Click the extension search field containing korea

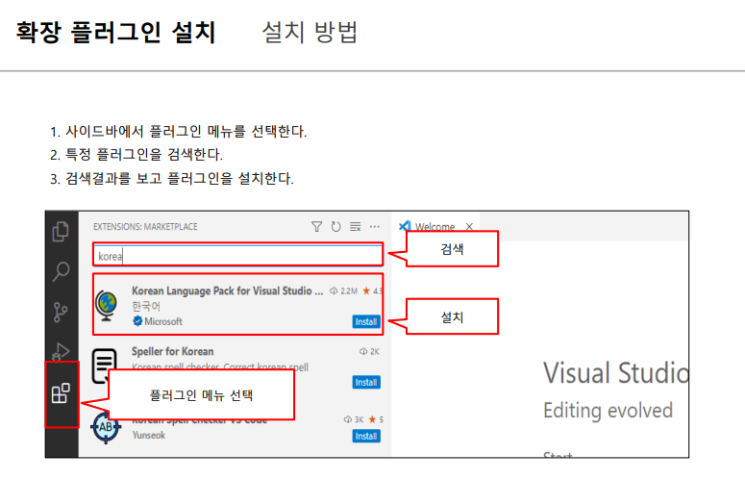(237, 256)
